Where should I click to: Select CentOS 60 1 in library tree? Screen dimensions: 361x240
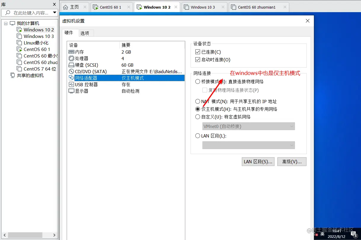tap(37, 49)
